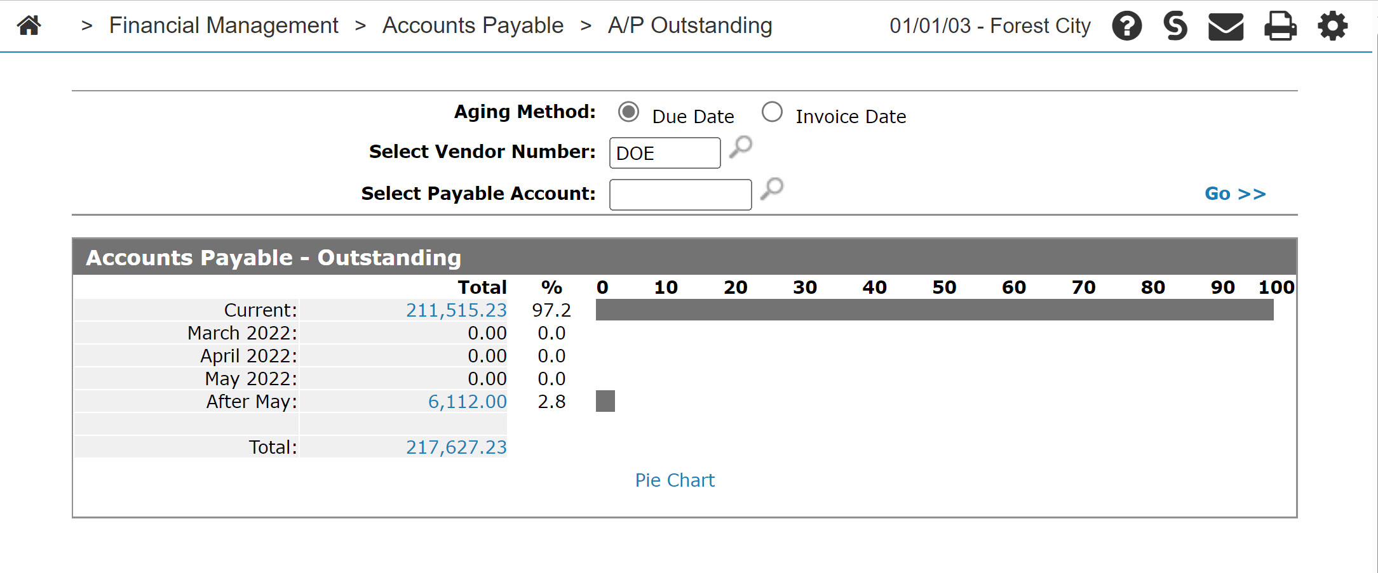
Task: Open vendor number lookup magnifier
Action: [x=741, y=147]
